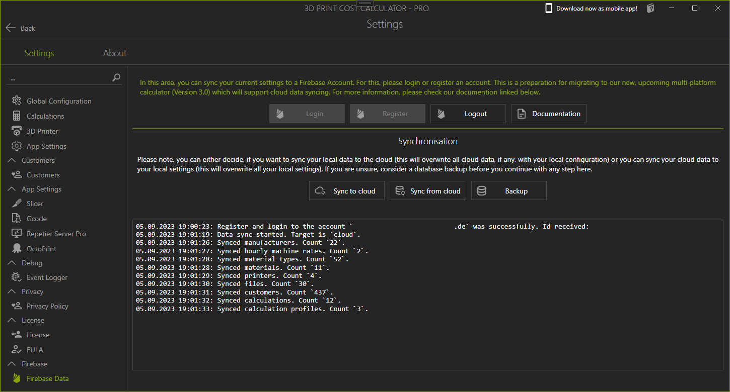Click the Sync from cloud button
Image resolution: width=730 pixels, height=392 pixels.
428,191
